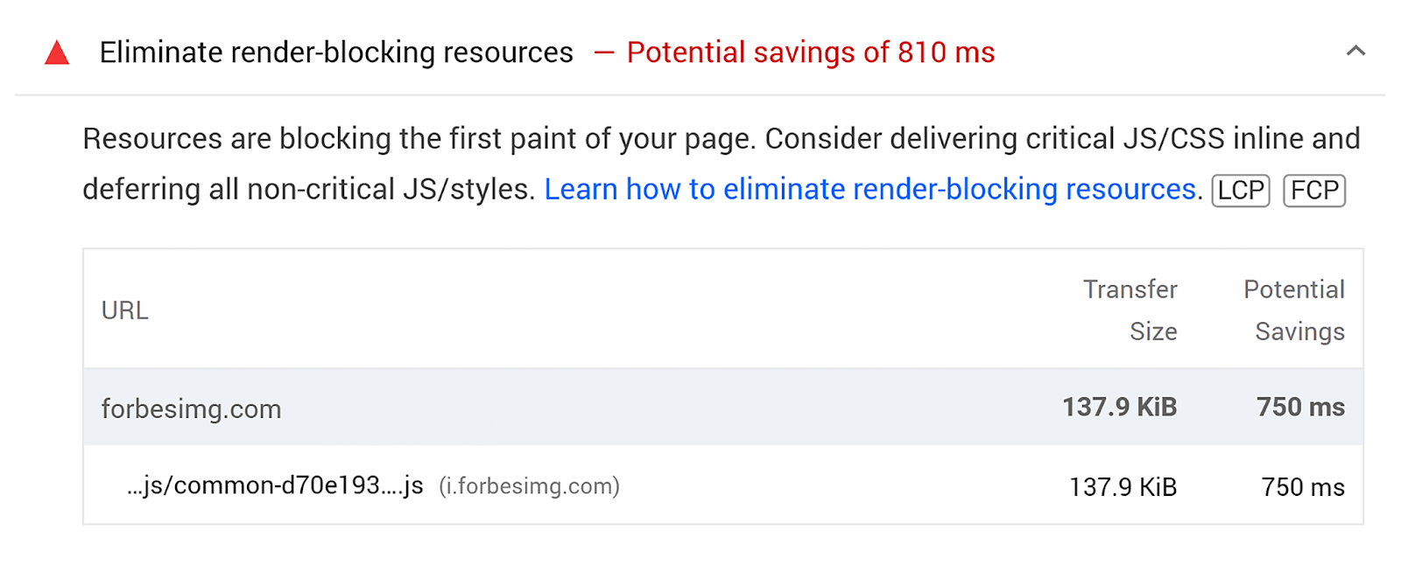Click the Transfer Size column header
This screenshot has height=565, width=1401.
coord(1130,310)
